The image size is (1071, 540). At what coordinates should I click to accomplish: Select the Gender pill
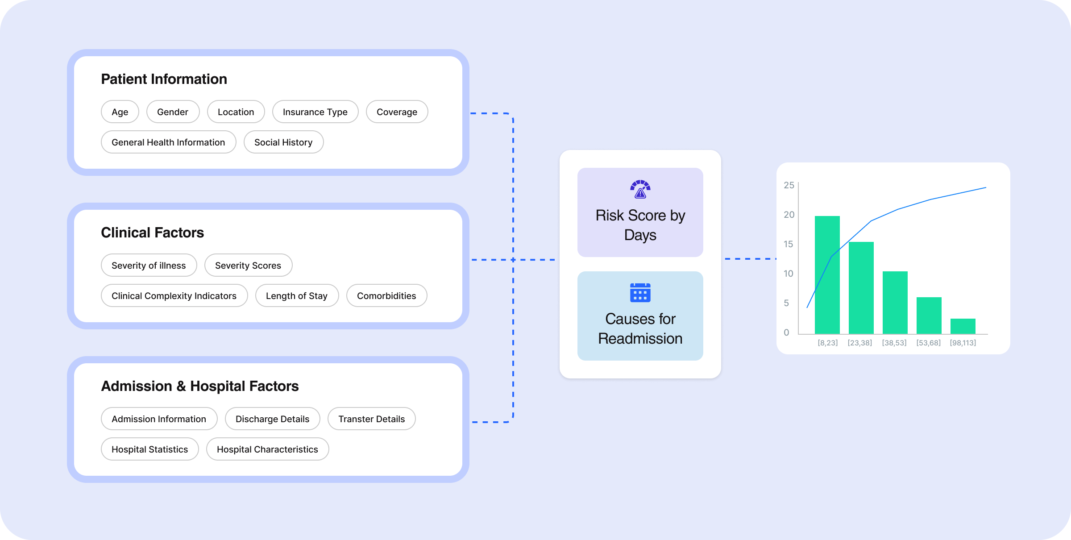[x=173, y=112]
